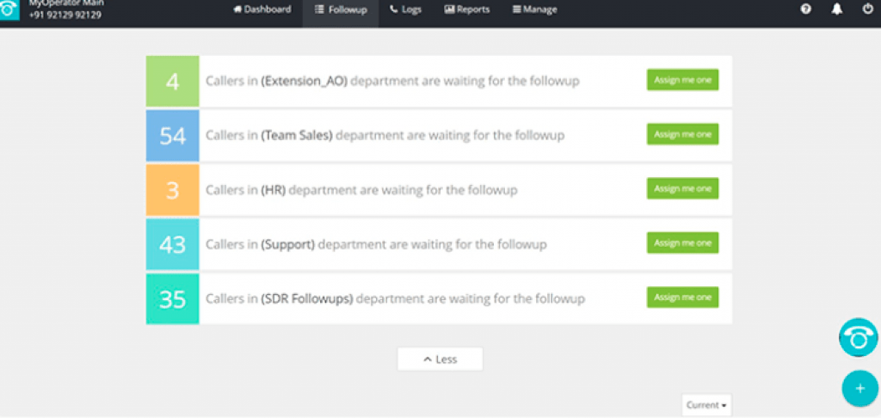881x418 pixels.
Task: Assign me one from Support department
Action: (x=682, y=243)
